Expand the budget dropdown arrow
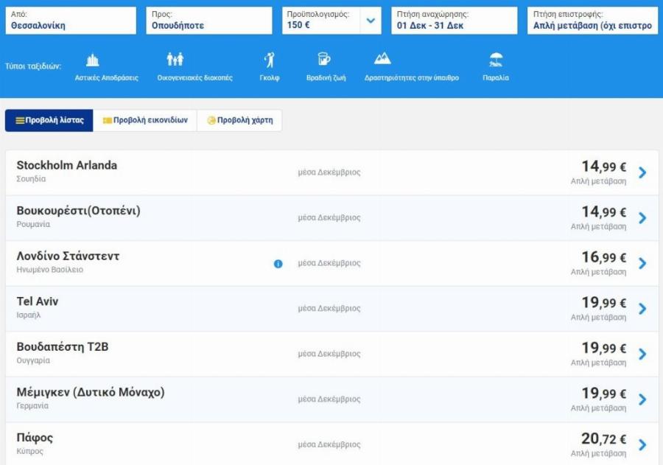Screen dimensions: 663x465 (371, 21)
